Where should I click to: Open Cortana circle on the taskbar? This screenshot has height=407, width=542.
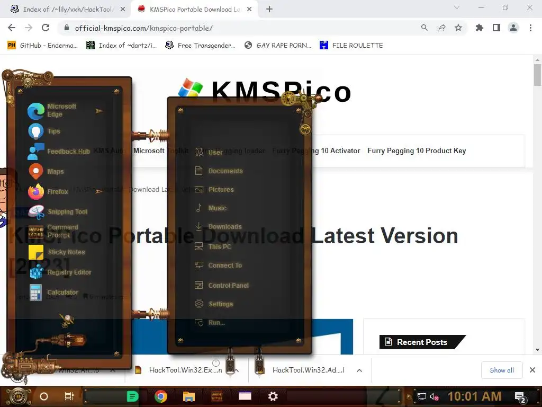(x=44, y=396)
